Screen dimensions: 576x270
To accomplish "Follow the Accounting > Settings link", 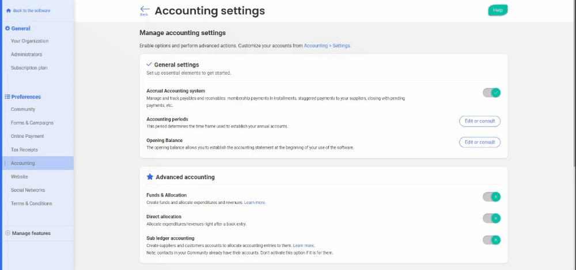I will pyautogui.click(x=327, y=46).
